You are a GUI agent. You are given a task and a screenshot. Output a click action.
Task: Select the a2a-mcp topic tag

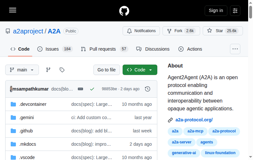tap(195, 131)
